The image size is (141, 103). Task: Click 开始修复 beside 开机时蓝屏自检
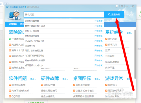(x=98, y=36)
